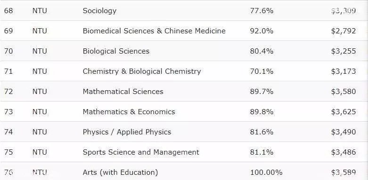Select Physics / Applied Physics course

pos(127,132)
